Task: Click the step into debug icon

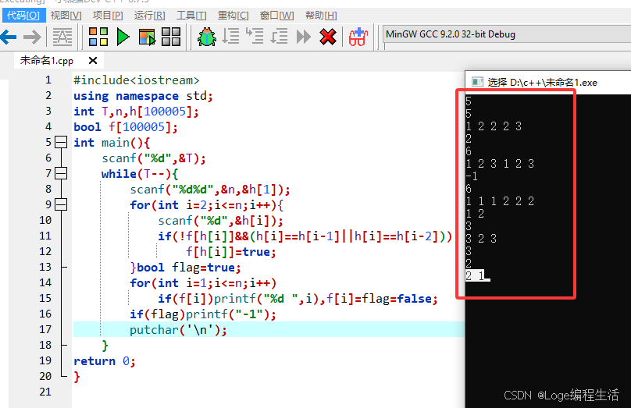Action: (255, 36)
